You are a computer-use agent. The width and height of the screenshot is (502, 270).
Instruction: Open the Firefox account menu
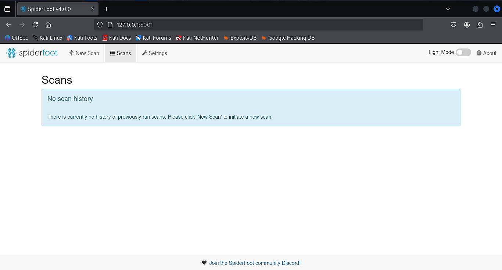tap(467, 25)
